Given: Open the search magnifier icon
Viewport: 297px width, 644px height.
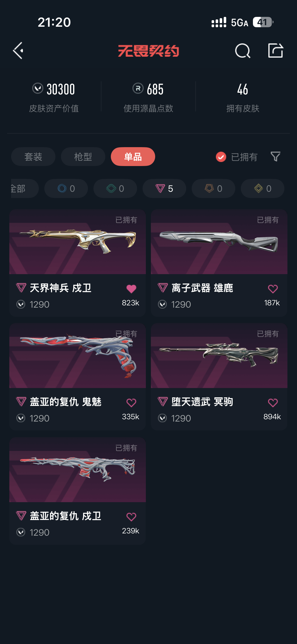Looking at the screenshot, I should pos(243,51).
